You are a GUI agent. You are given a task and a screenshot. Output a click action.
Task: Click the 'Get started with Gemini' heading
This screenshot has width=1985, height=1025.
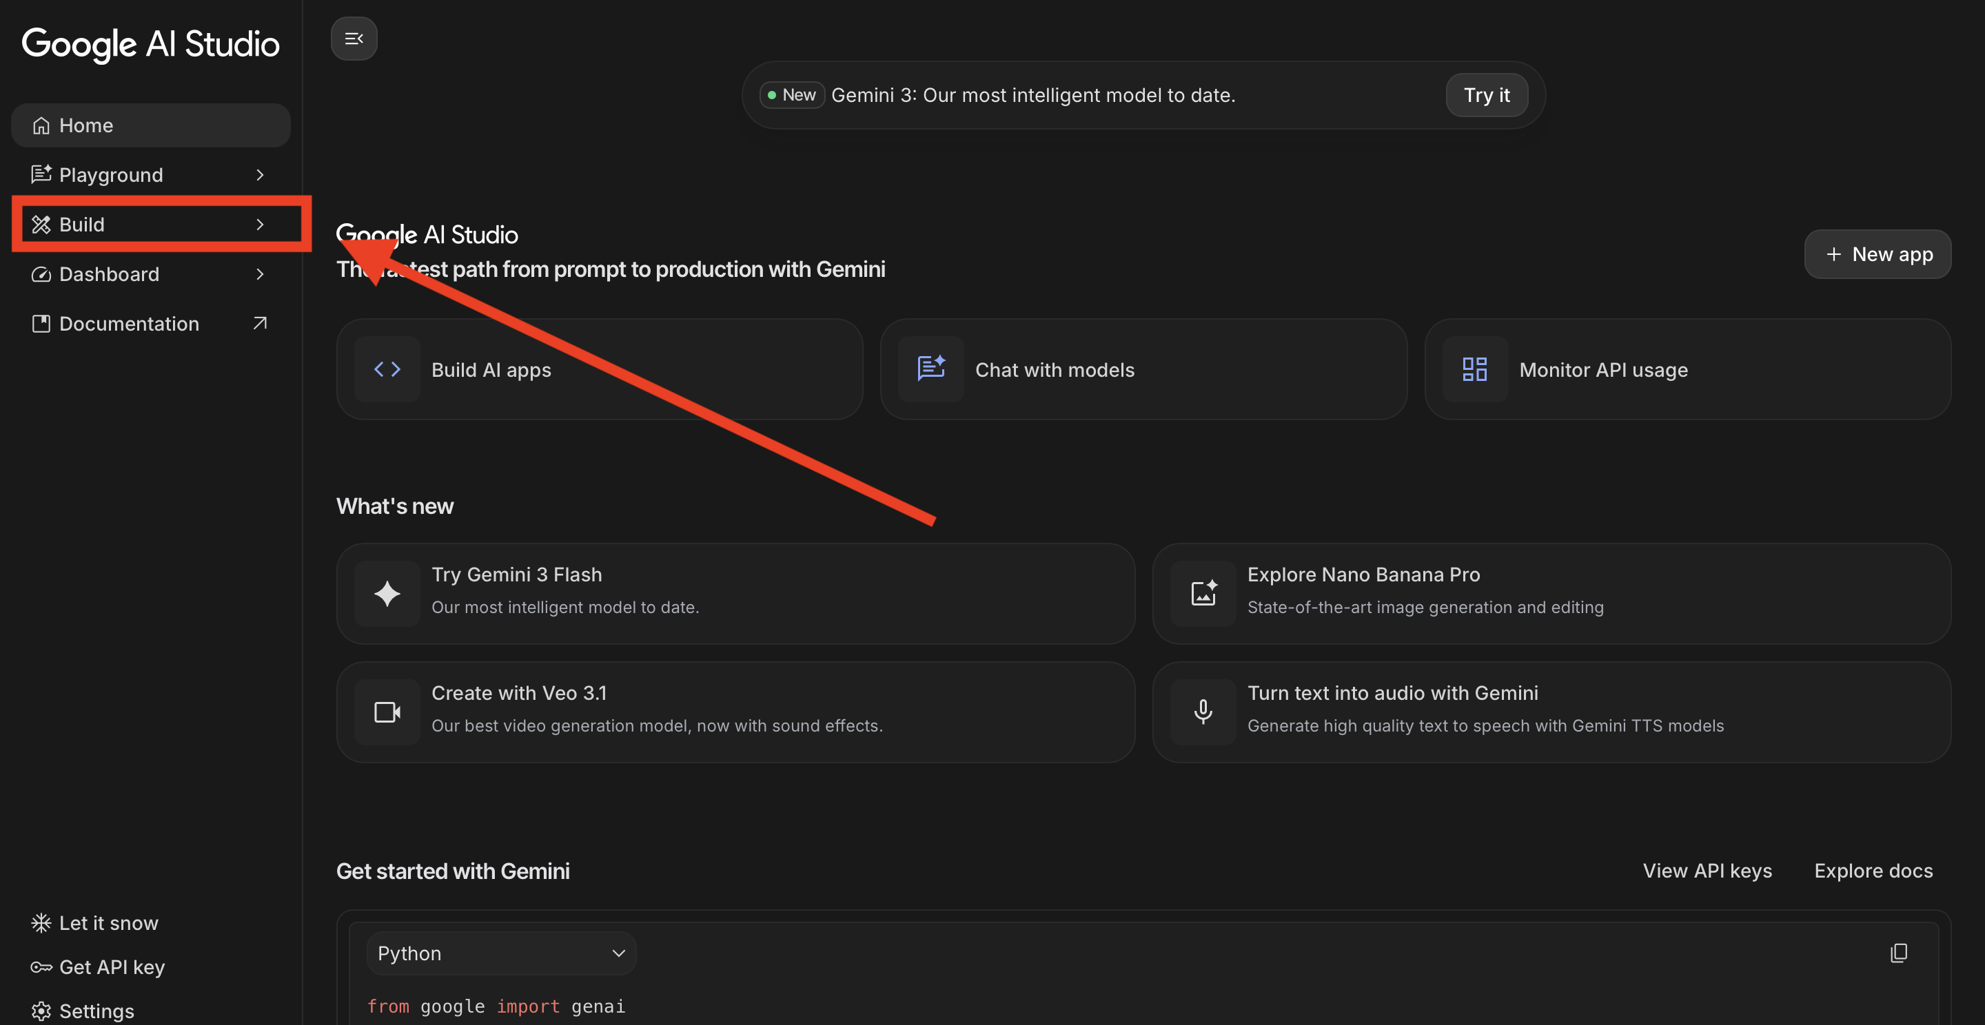click(x=453, y=871)
